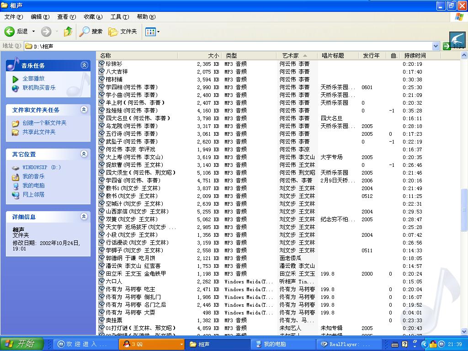Click the Up folder toolbar icon
The height and width of the screenshot is (351, 468).
click(68, 31)
